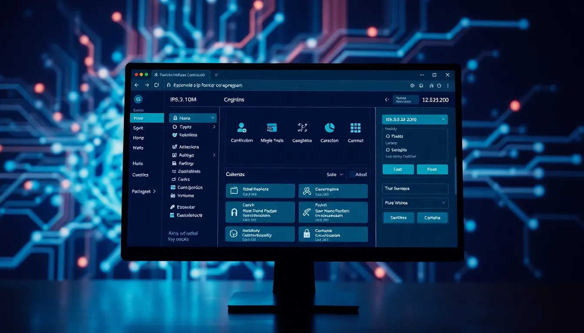
Task: Click the Thaf bunbiere input field
Action: [415, 189]
